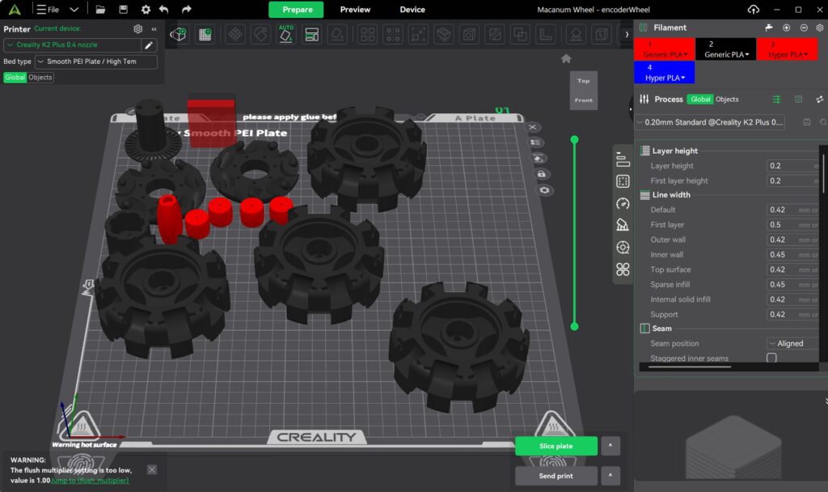Open the Bed type dropdown
The width and height of the screenshot is (828, 492).
click(x=96, y=61)
